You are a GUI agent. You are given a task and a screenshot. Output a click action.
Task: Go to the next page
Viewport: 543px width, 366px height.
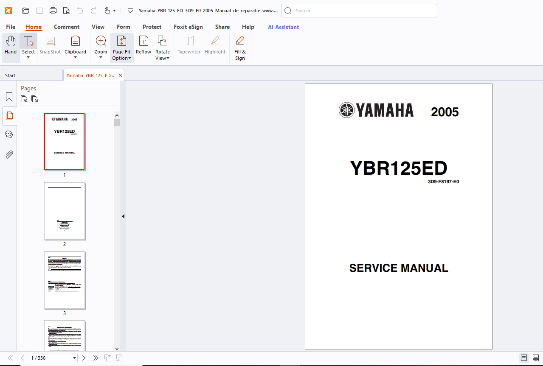tap(84, 358)
